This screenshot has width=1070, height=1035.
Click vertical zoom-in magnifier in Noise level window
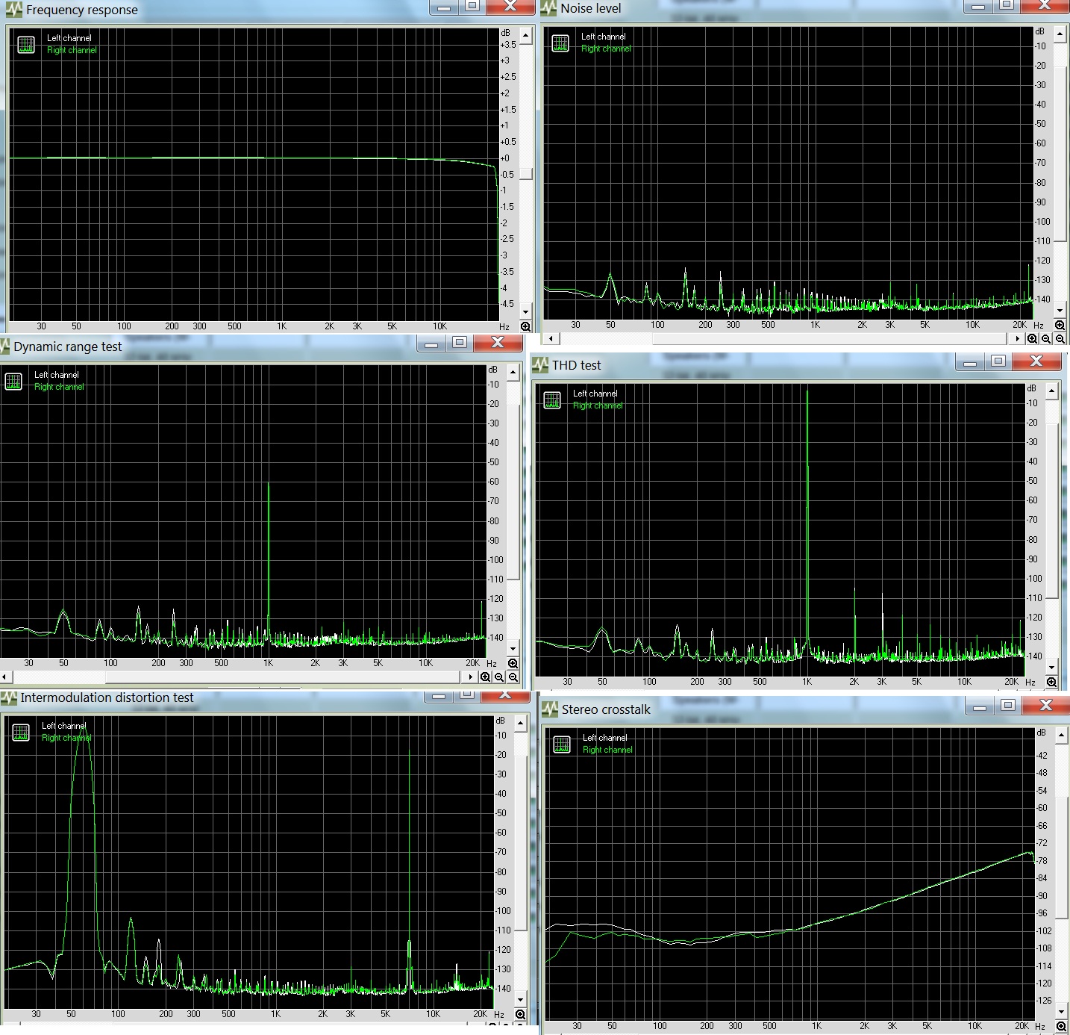coord(1060,326)
